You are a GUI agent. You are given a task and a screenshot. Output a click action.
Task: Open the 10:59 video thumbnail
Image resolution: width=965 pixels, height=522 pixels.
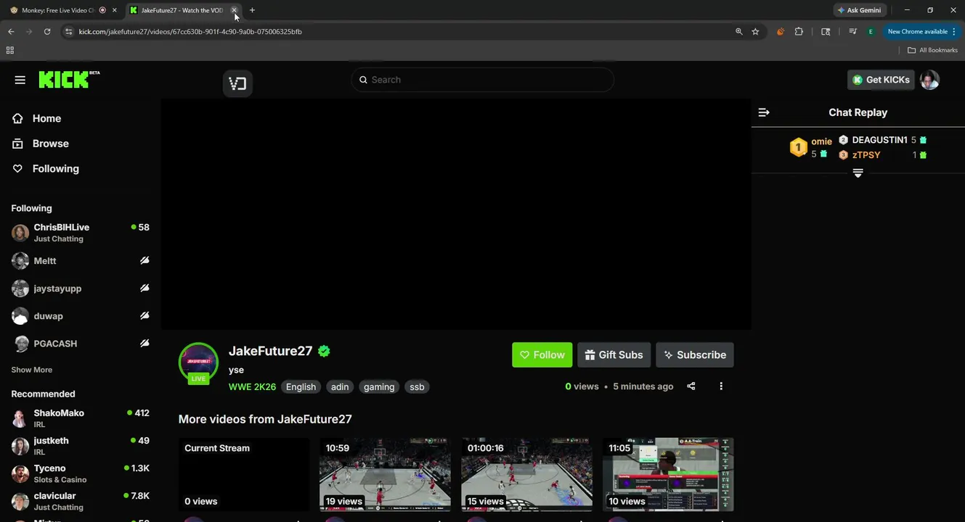pos(385,474)
